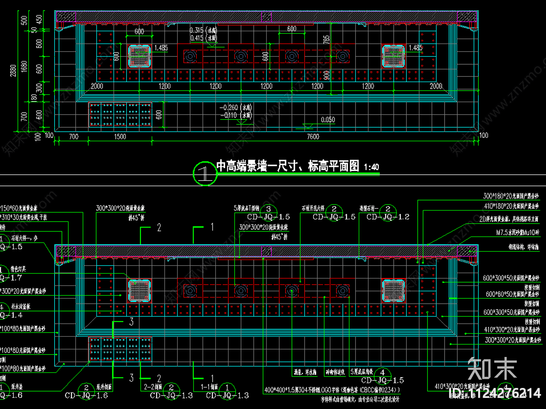Click the CD-JQ-1.2 detail reference
The width and height of the screenshot is (546, 409).
pyautogui.click(x=388, y=217)
